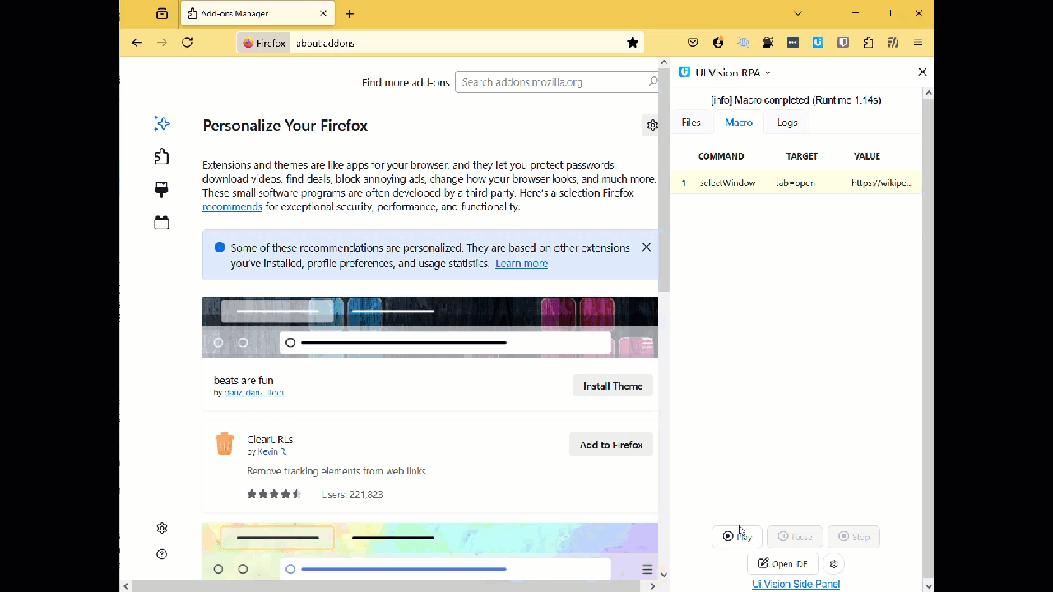This screenshot has height=592, width=1053.
Task: Add ClearURLs with Add to Firefox button
Action: tap(611, 444)
